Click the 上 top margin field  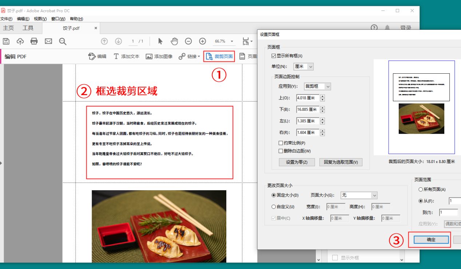point(307,98)
